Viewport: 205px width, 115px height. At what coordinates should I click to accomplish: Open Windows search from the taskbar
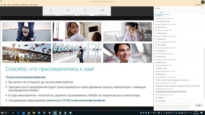8,113
